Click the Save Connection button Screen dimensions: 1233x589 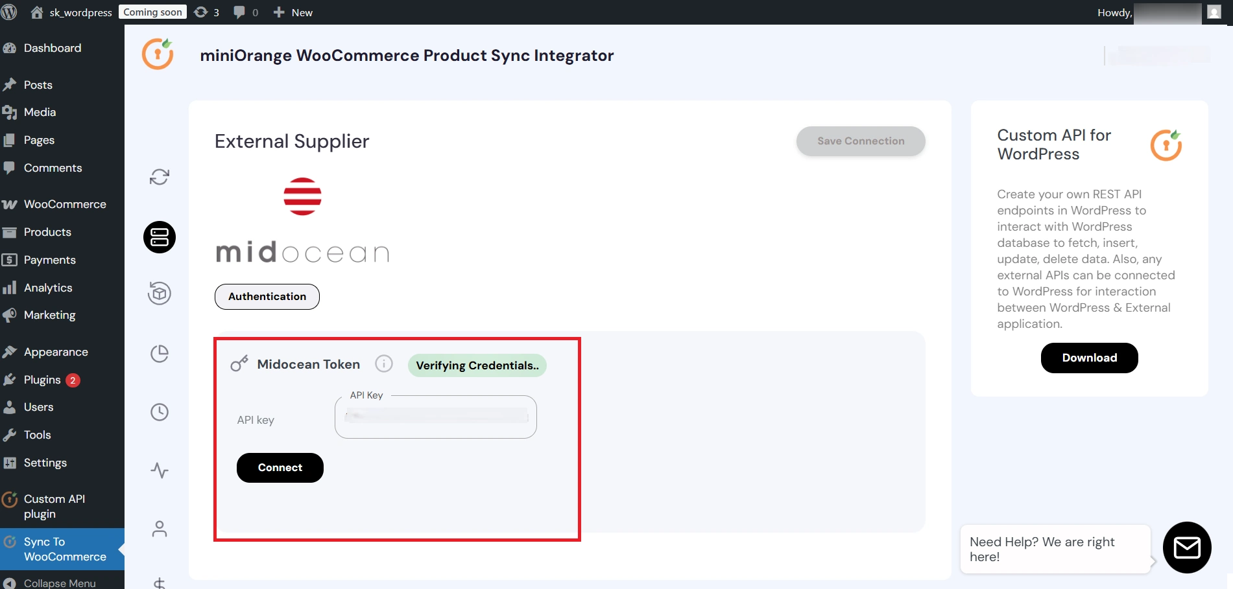click(x=861, y=141)
